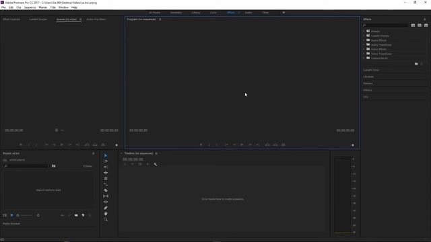Image resolution: width=431 pixels, height=242 pixels.
Task: Select the Selection tool in the Tools panel
Action: [106, 155]
